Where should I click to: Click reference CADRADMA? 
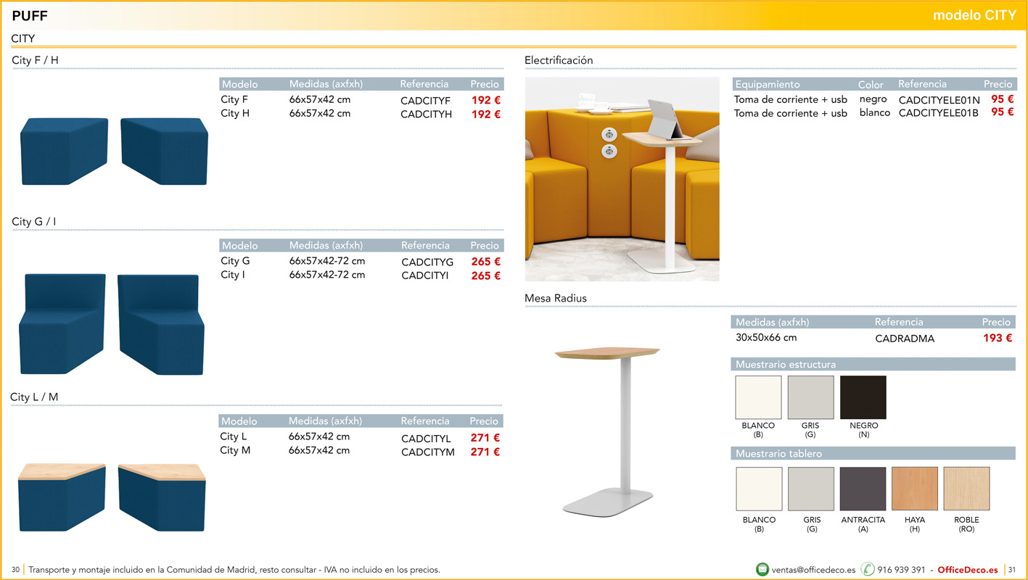point(905,339)
